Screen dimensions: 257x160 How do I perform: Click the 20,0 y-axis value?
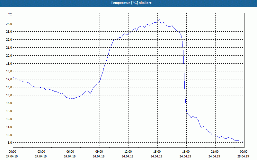[x=9, y=55]
